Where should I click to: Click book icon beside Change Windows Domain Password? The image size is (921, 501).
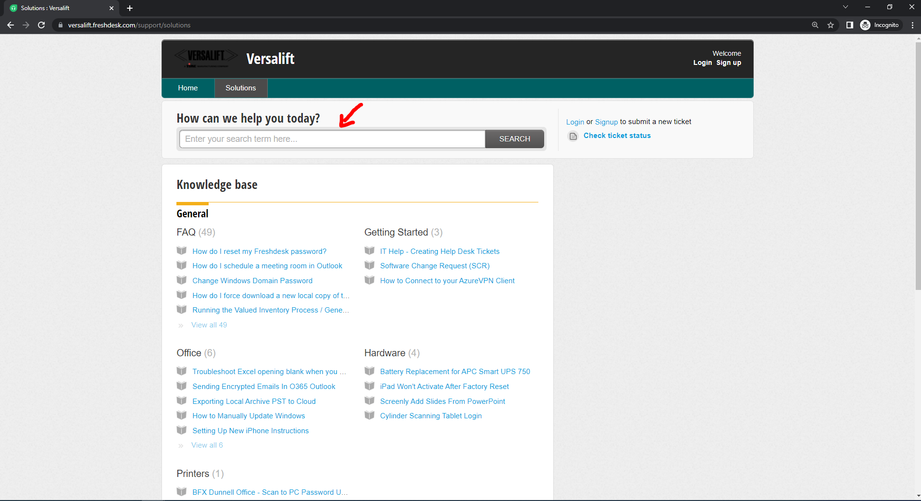[182, 280]
